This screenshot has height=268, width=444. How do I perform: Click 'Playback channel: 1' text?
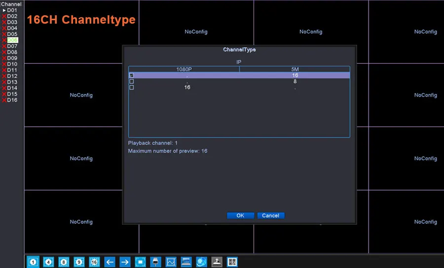click(x=152, y=143)
